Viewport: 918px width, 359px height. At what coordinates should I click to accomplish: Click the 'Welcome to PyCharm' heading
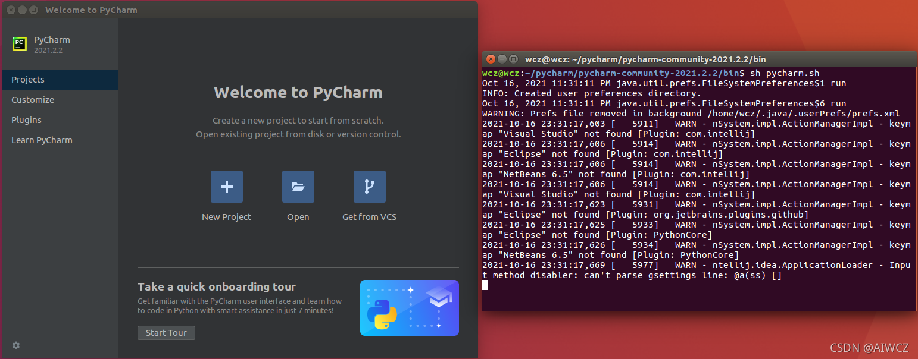[x=298, y=92]
